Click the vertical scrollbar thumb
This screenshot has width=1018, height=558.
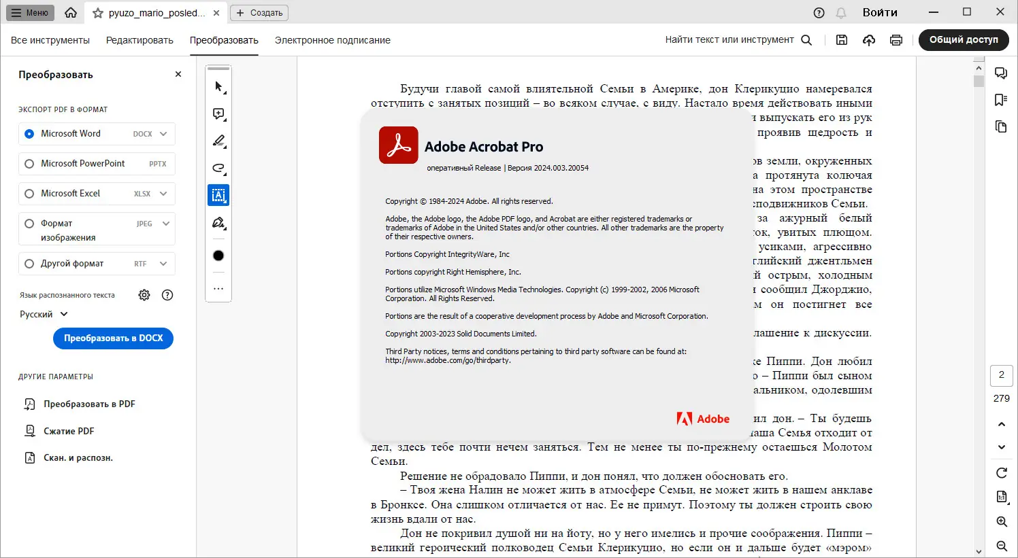point(979,82)
